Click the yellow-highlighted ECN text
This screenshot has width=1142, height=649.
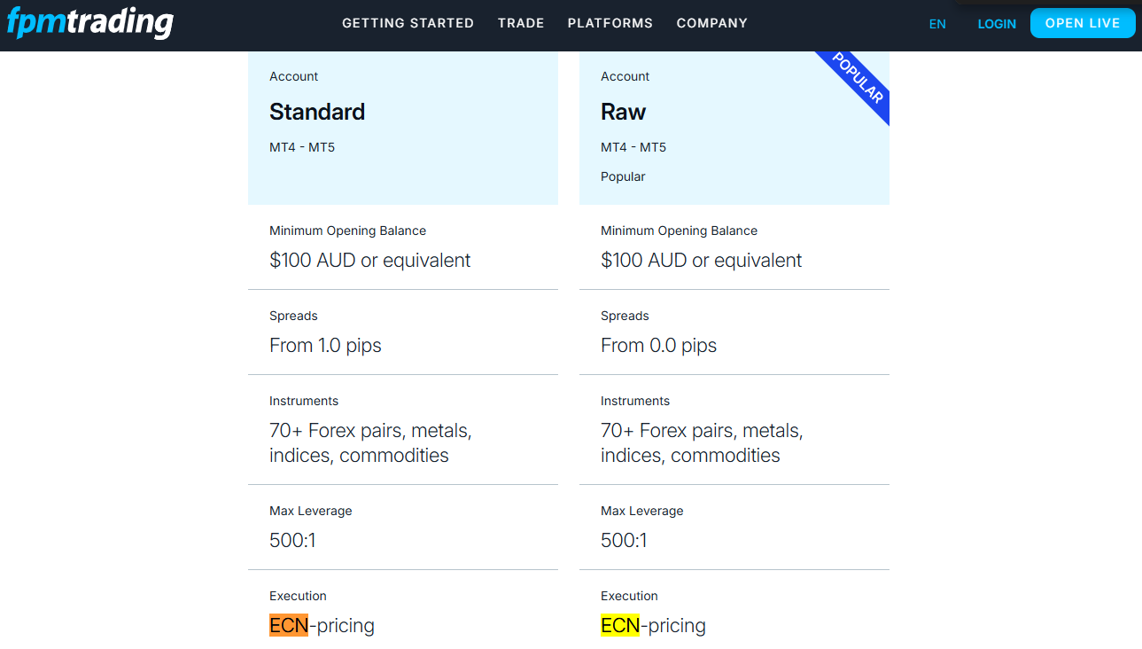click(x=620, y=626)
